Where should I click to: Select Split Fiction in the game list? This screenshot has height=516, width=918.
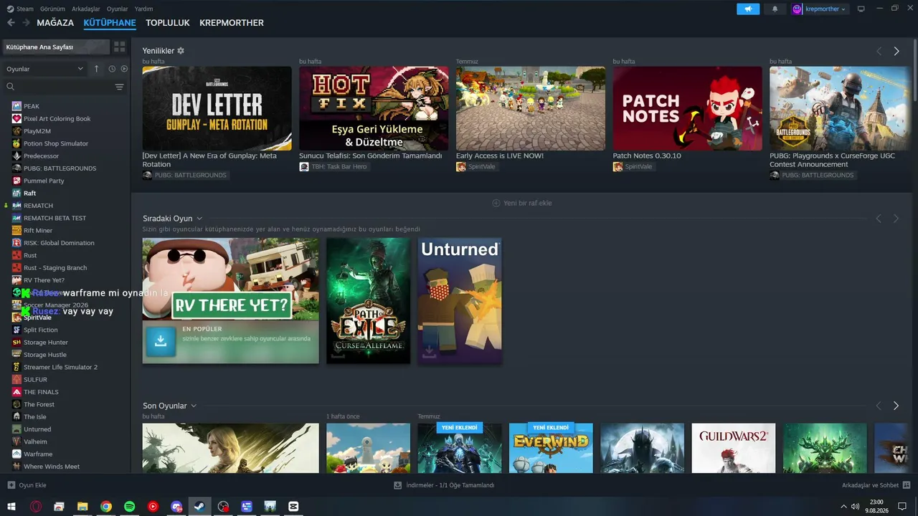pyautogui.click(x=40, y=330)
